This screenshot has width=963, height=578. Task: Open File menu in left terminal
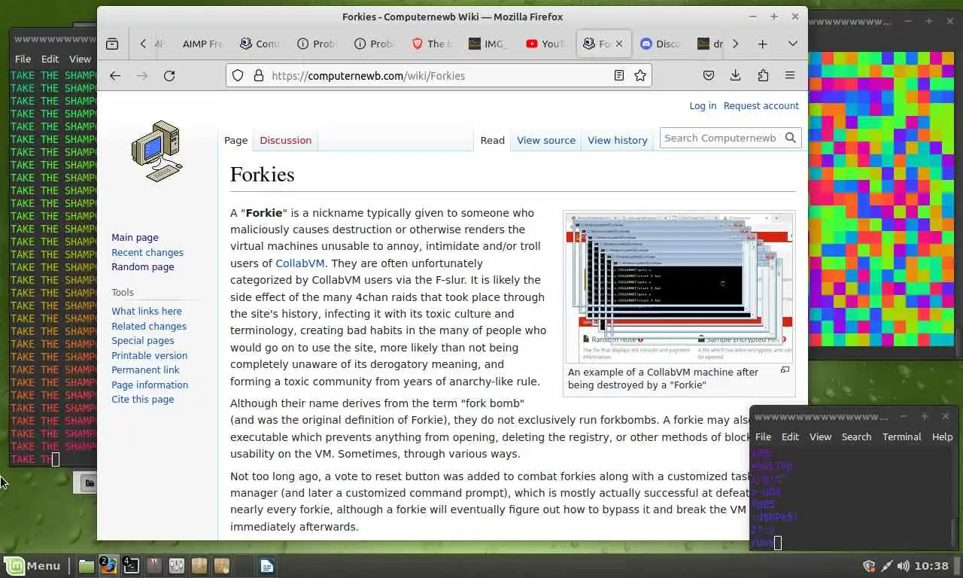point(23,59)
